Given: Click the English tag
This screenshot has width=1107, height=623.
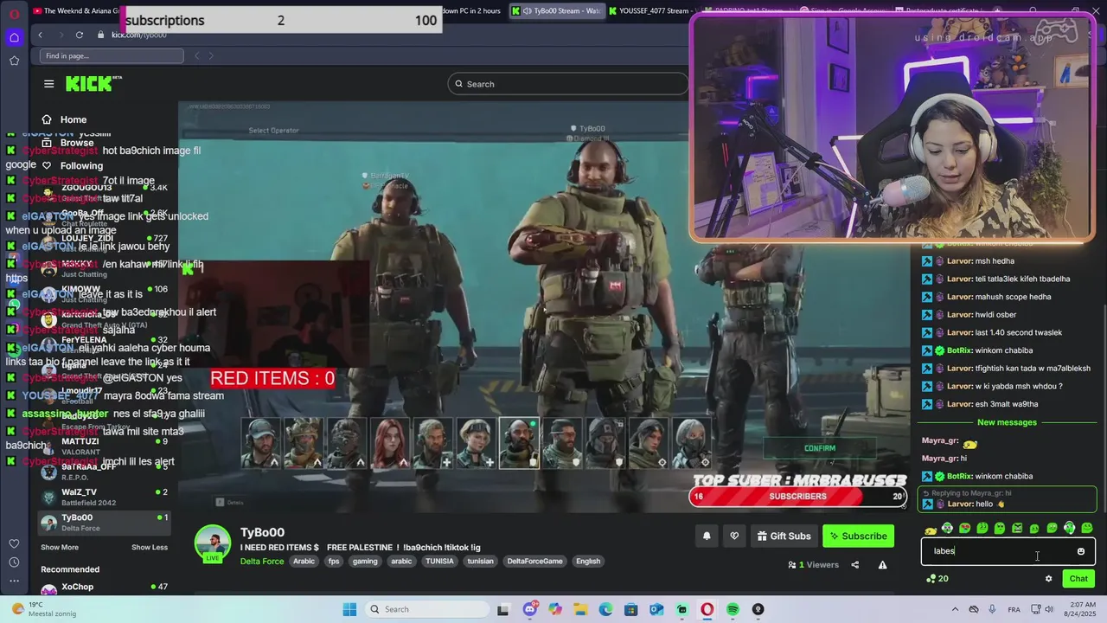Looking at the screenshot, I should coord(588,561).
